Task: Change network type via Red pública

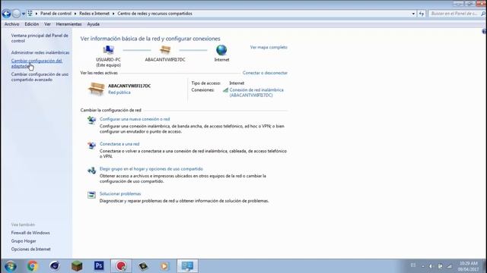Action: click(119, 93)
